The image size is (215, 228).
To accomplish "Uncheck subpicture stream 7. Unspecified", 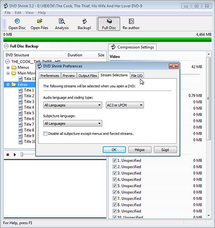I will pyautogui.click(x=114, y=198).
